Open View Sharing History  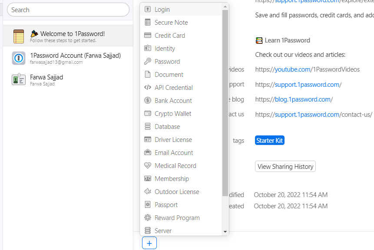285,167
